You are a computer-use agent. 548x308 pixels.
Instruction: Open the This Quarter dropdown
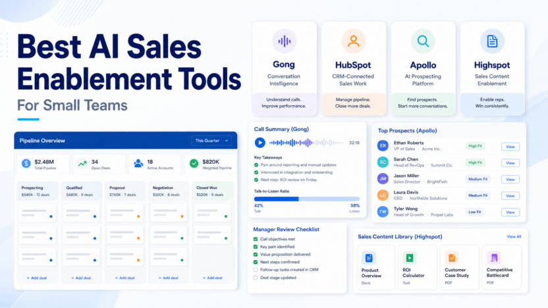tap(211, 141)
